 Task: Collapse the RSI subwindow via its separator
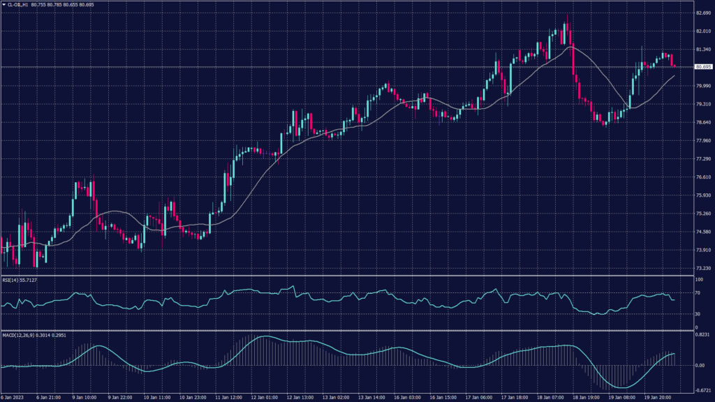[x=349, y=274]
